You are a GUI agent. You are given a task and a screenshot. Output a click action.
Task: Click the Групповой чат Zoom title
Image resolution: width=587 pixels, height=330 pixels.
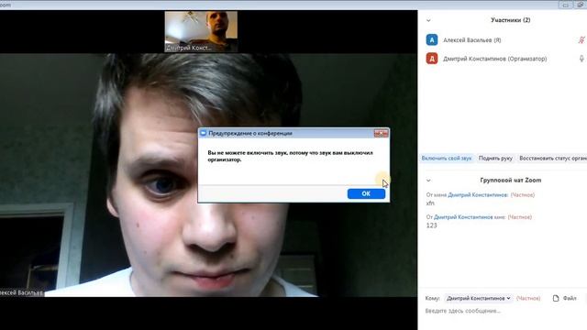click(511, 181)
